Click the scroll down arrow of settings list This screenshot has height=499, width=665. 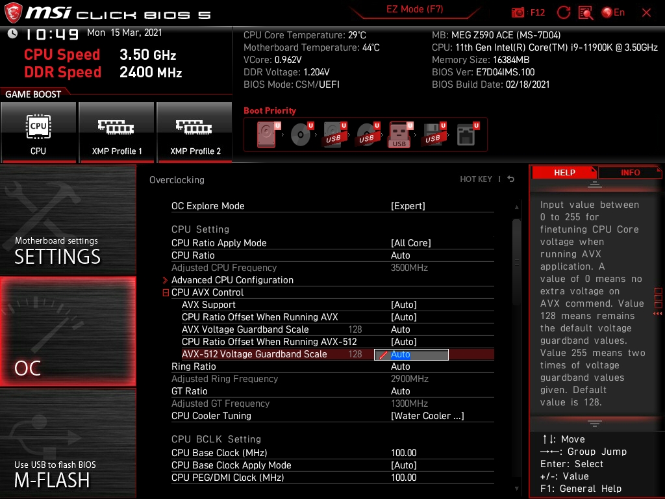click(516, 489)
